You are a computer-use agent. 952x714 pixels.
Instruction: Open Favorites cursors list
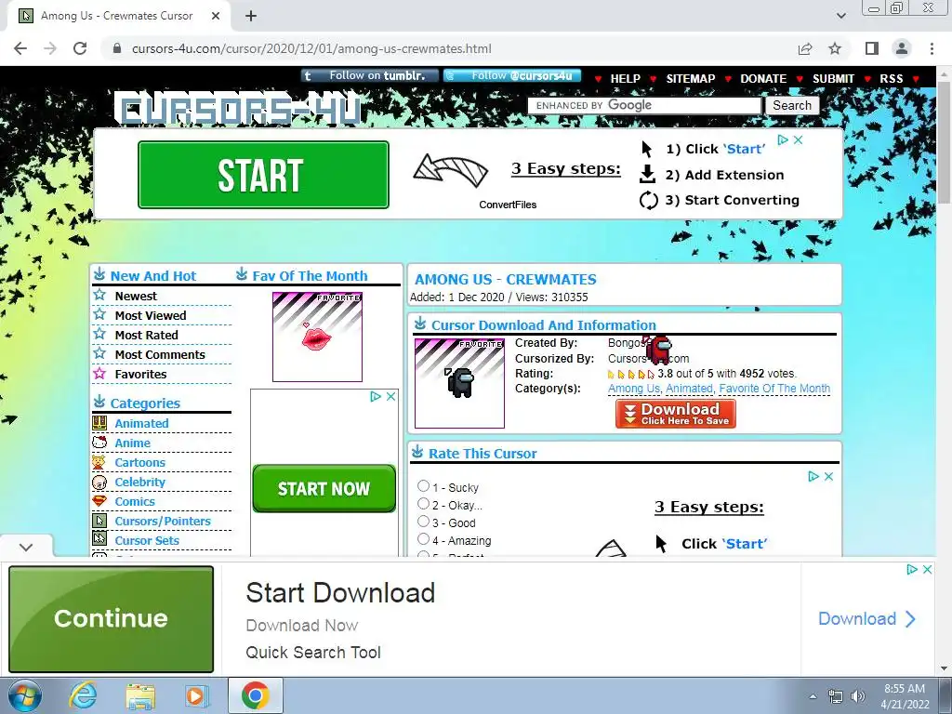[141, 374]
